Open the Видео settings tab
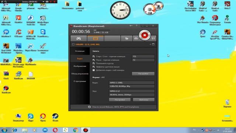Viewport: 236px width, 133px height. pos(80,59)
